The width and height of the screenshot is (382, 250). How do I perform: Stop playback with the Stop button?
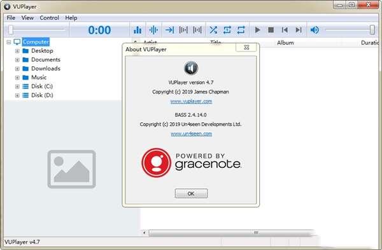[x=271, y=30]
